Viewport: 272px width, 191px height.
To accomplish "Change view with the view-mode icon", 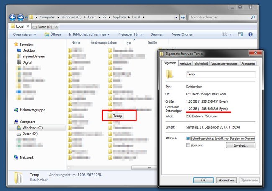I will coord(224,34).
